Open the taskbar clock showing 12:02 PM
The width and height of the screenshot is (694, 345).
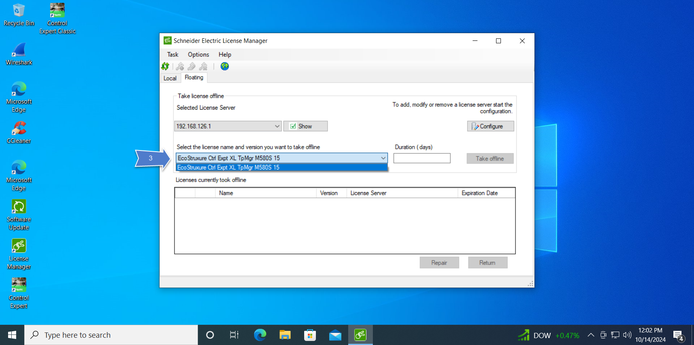click(x=650, y=335)
